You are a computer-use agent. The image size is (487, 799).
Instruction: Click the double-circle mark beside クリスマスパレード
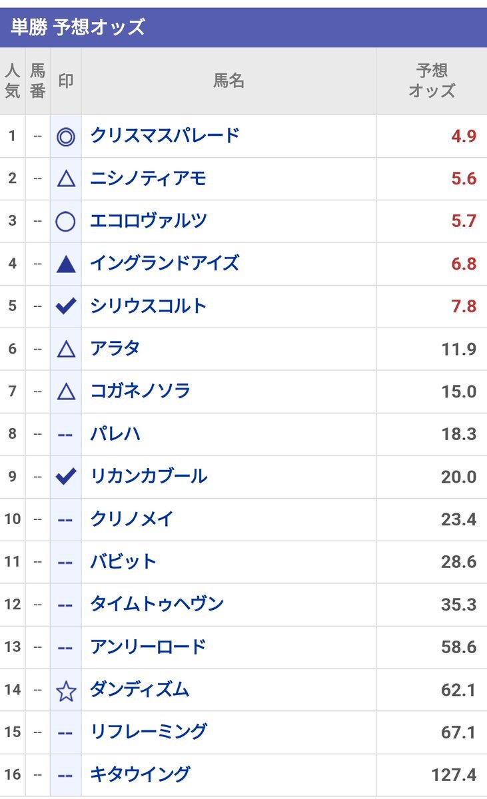coord(65,136)
